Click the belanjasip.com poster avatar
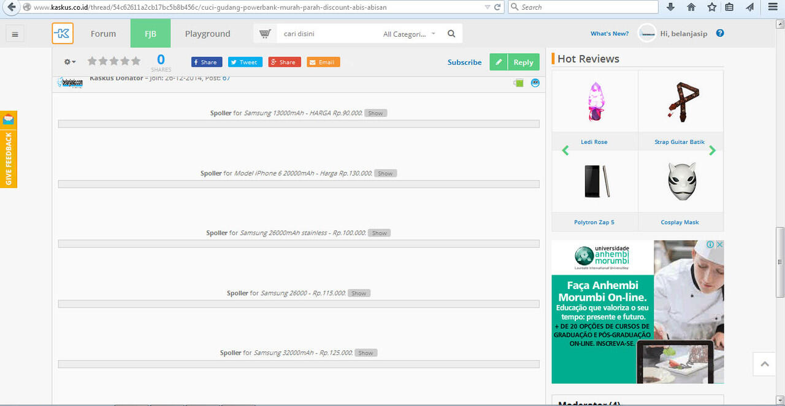 70,82
